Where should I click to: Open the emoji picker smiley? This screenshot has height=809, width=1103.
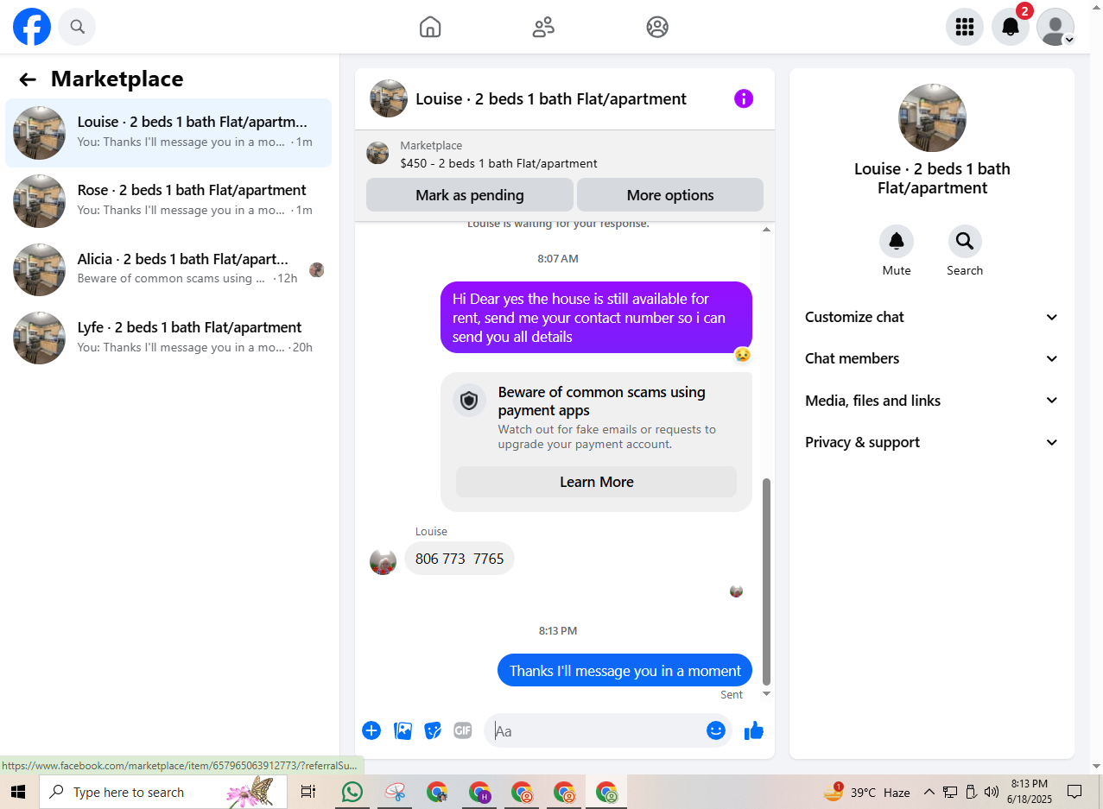716,730
